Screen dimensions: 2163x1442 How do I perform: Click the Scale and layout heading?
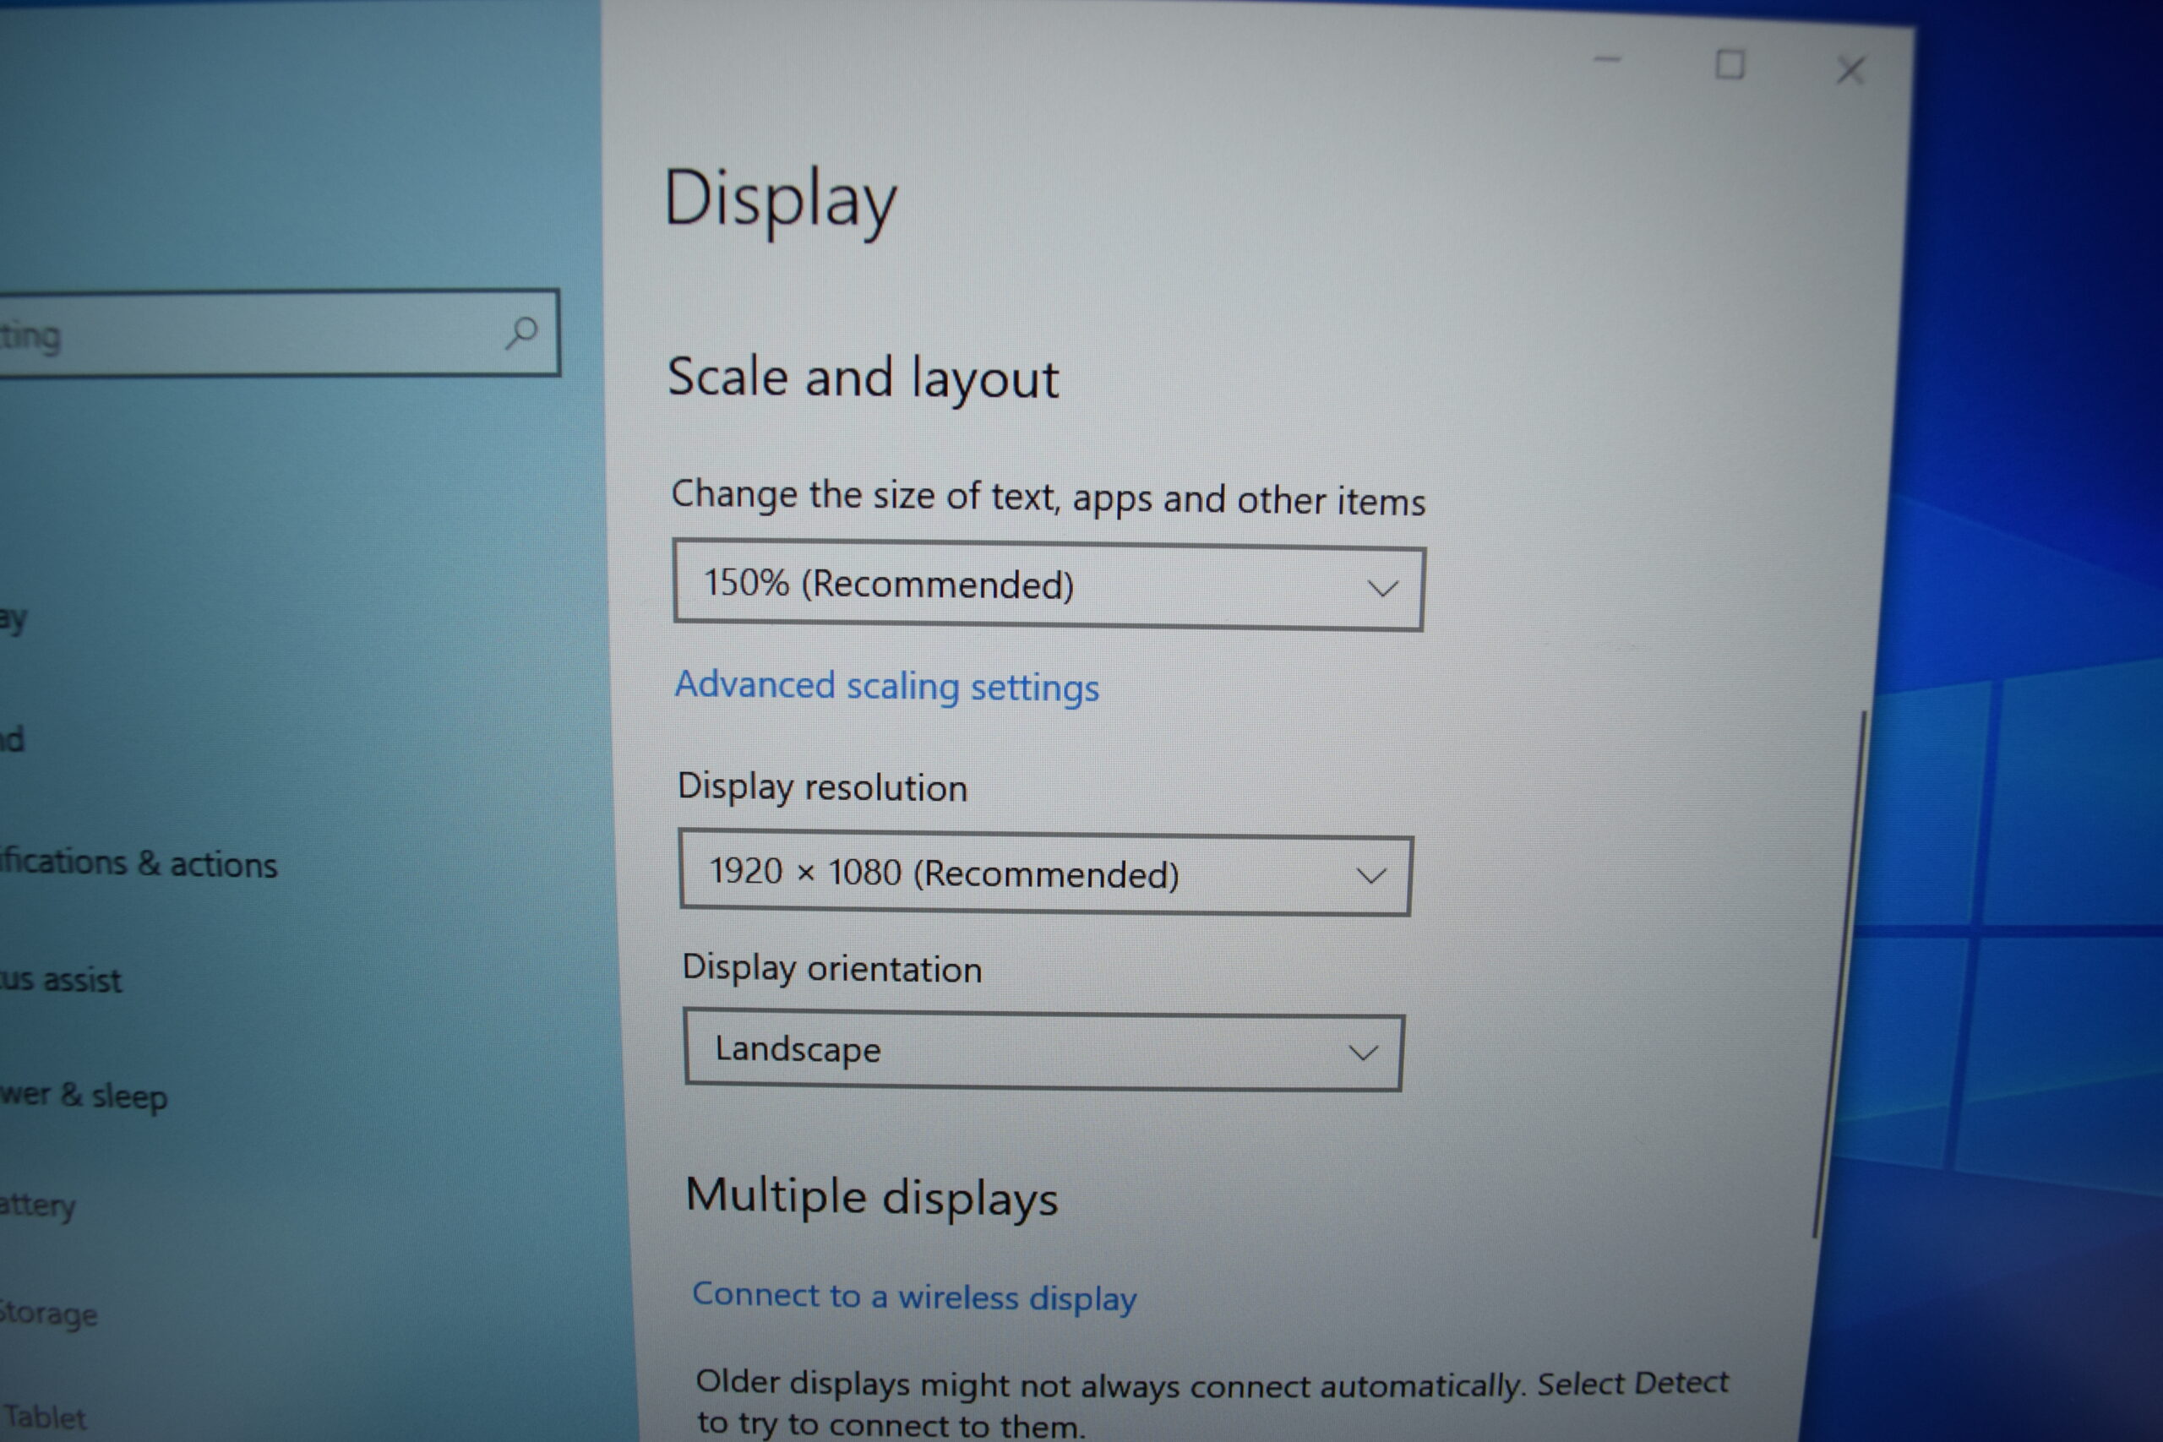coord(863,378)
